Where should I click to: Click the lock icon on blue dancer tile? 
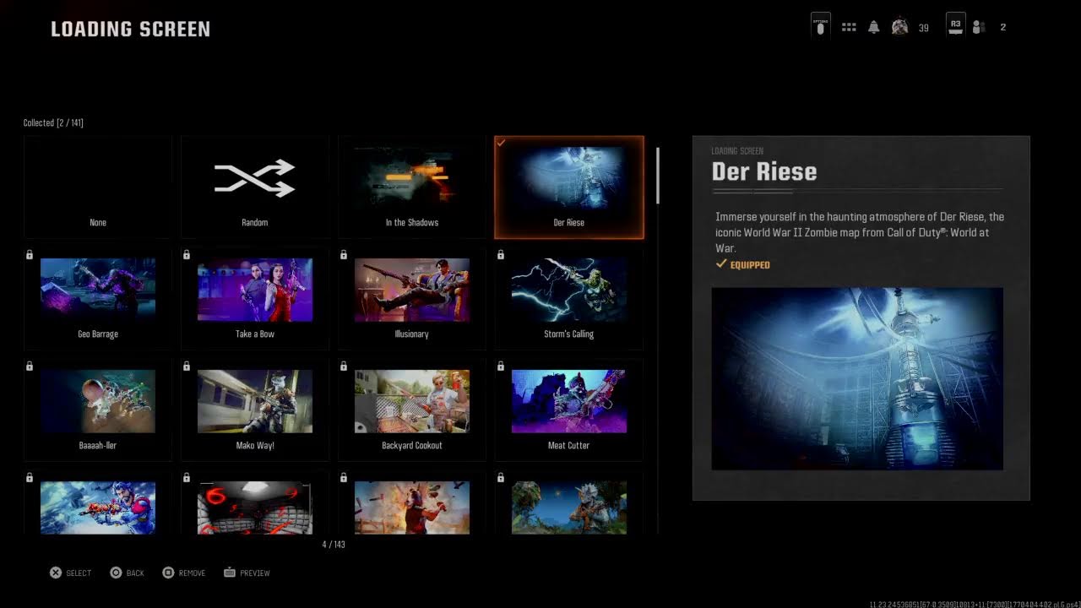tap(30, 478)
